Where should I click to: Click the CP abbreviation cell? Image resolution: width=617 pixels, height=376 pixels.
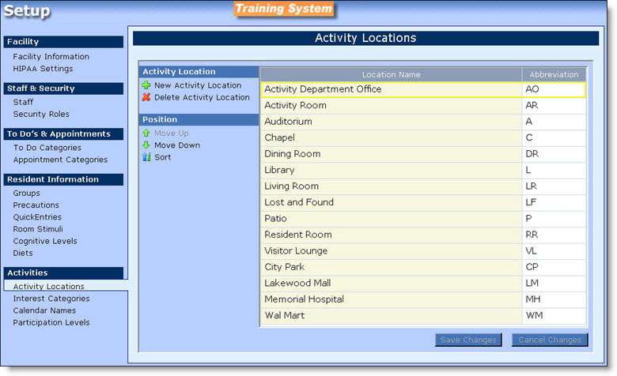tap(554, 267)
